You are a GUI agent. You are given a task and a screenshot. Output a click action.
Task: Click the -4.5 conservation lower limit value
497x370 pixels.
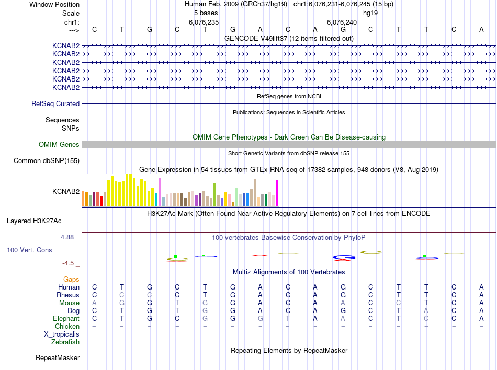(68, 263)
